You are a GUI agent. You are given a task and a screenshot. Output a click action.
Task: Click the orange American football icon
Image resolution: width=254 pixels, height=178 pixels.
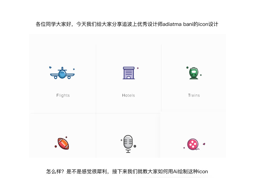63,143
